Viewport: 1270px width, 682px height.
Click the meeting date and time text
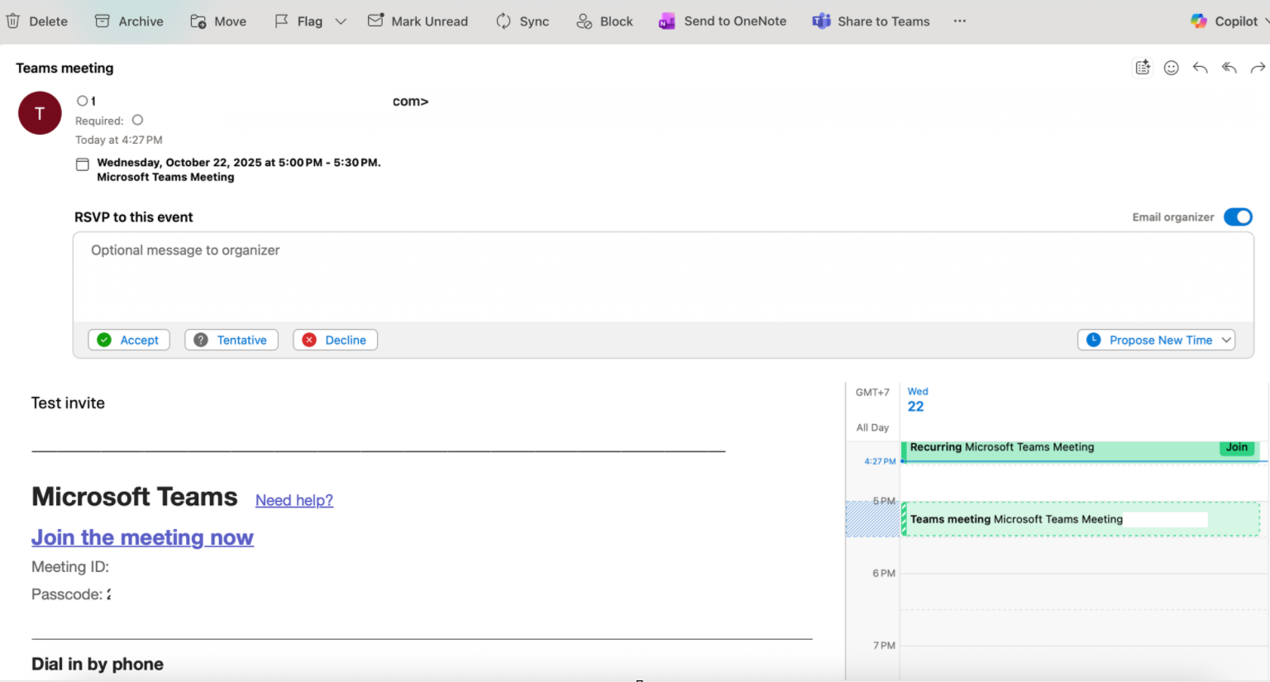[239, 162]
